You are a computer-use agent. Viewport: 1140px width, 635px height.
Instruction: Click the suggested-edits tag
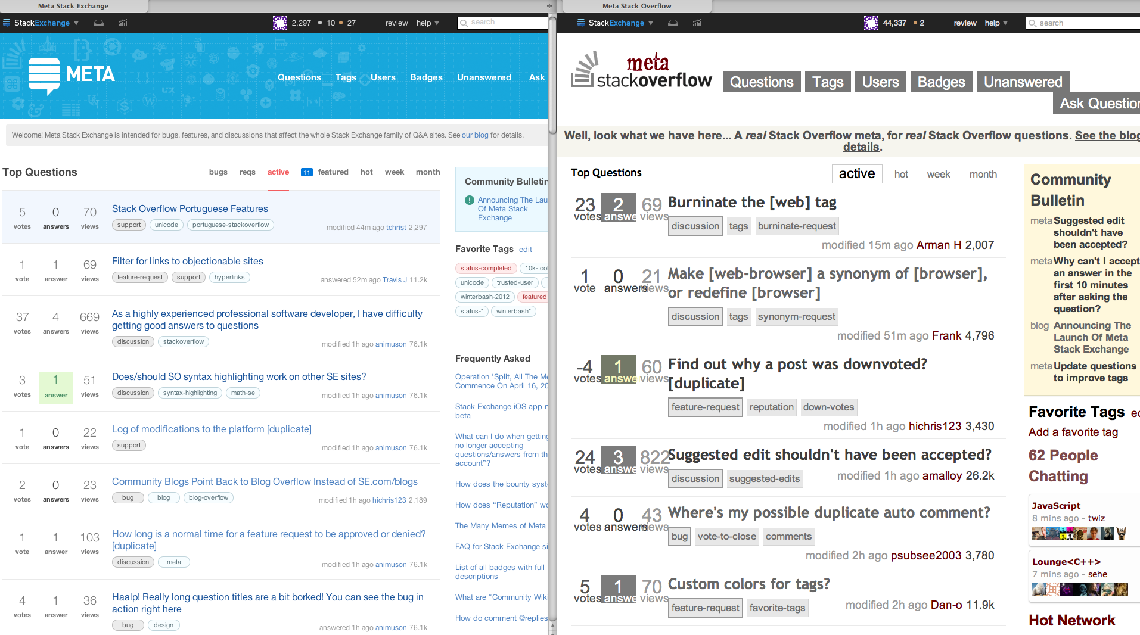(765, 479)
